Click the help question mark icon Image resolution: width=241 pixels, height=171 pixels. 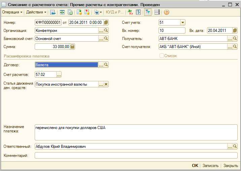[166, 12]
